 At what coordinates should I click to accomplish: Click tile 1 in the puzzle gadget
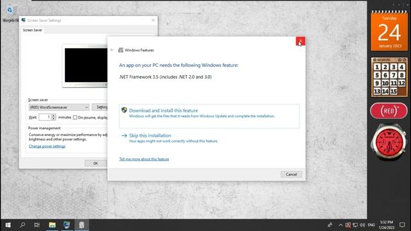377,67
